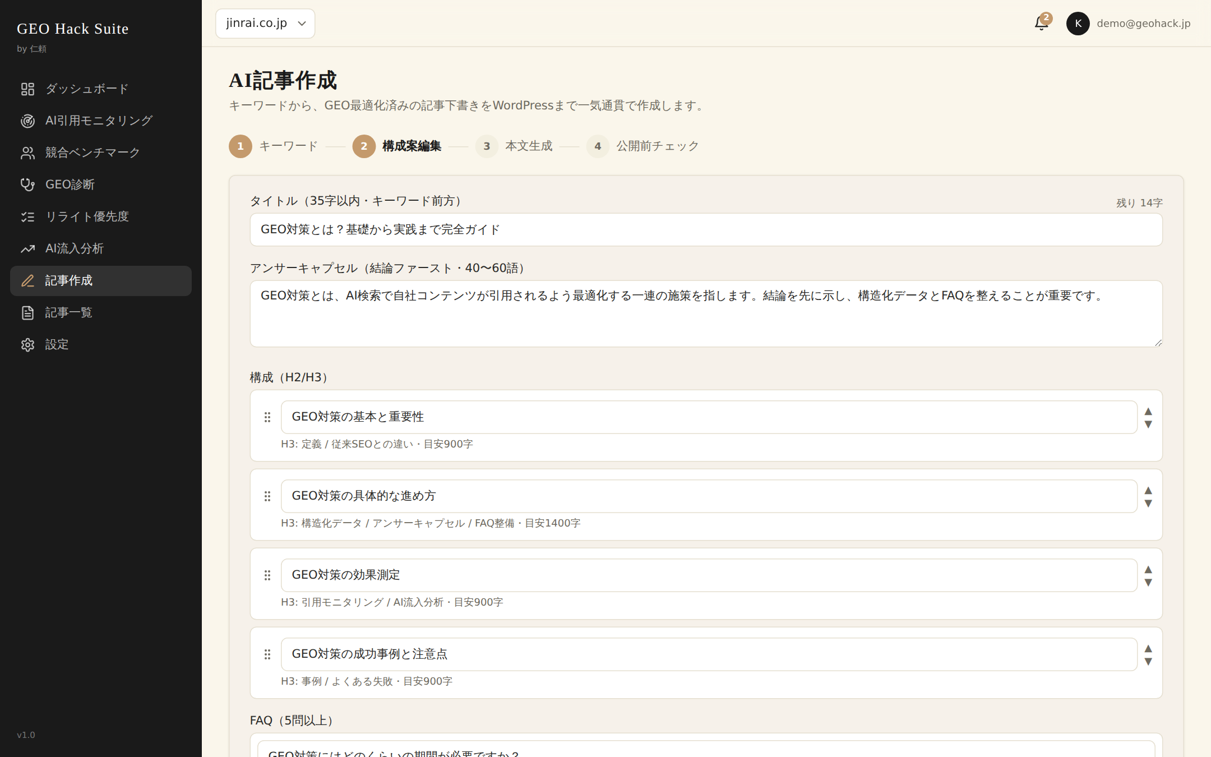Open the ダッシュボード dashboard grid icon

(x=27, y=89)
